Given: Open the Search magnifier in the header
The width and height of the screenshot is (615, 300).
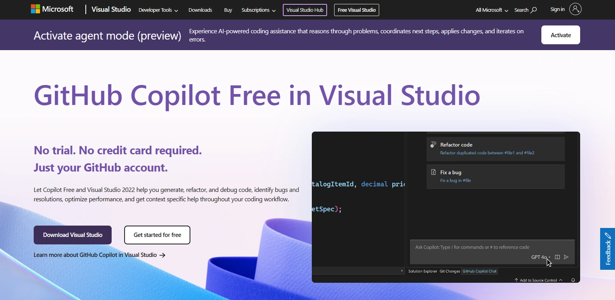Looking at the screenshot, I should coord(534,10).
